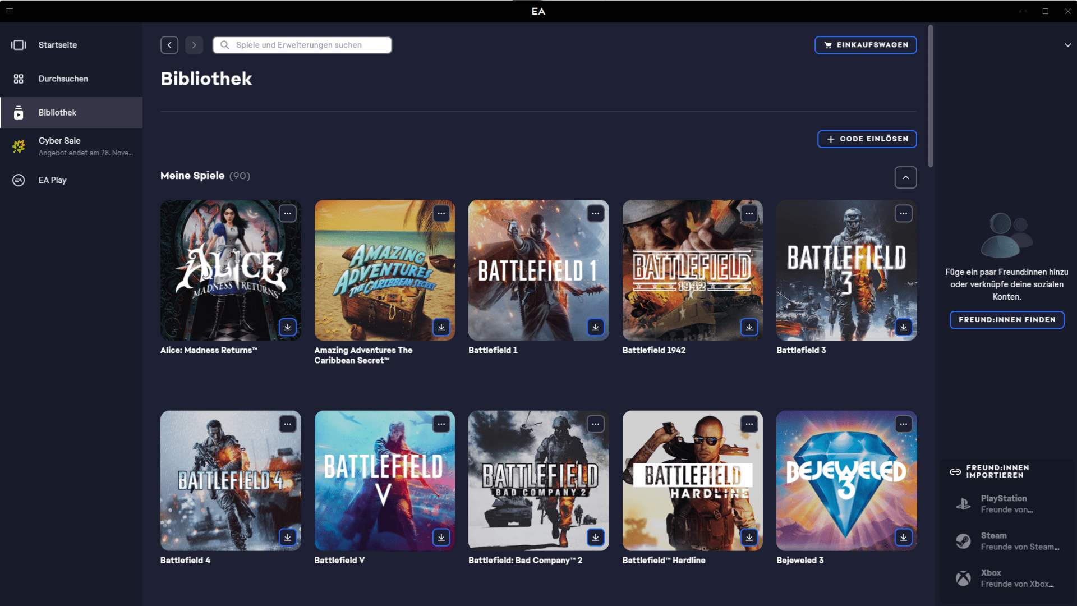The image size is (1077, 606).
Task: Open options menu for Bejeweled 3
Action: (904, 424)
